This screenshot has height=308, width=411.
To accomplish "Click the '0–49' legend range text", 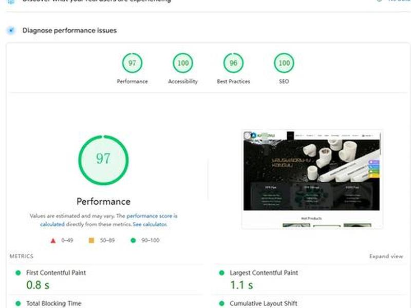I will pos(67,240).
